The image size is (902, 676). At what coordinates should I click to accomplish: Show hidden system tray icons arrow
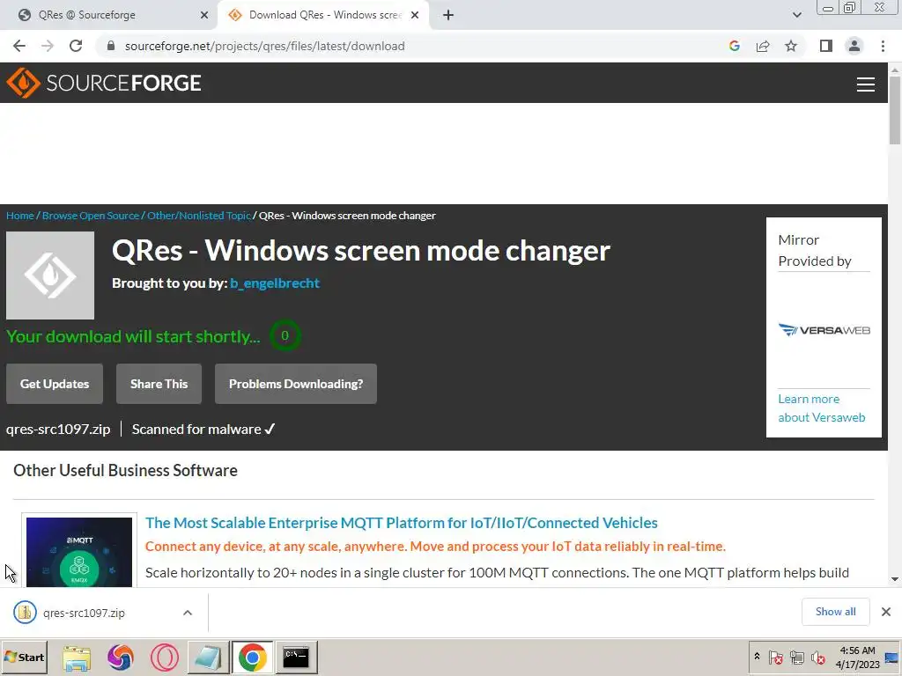757,657
